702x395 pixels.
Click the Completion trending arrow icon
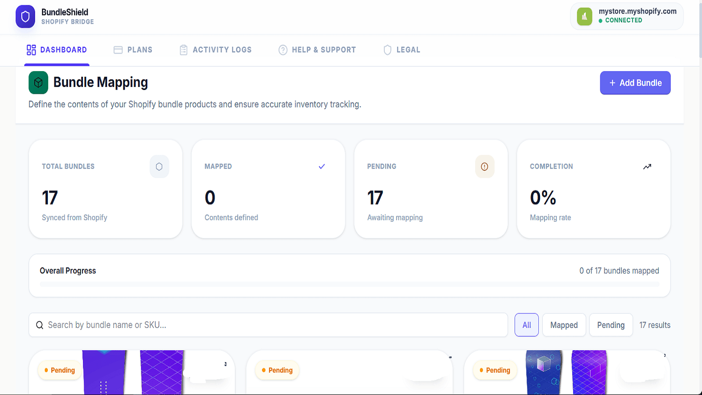tap(647, 166)
